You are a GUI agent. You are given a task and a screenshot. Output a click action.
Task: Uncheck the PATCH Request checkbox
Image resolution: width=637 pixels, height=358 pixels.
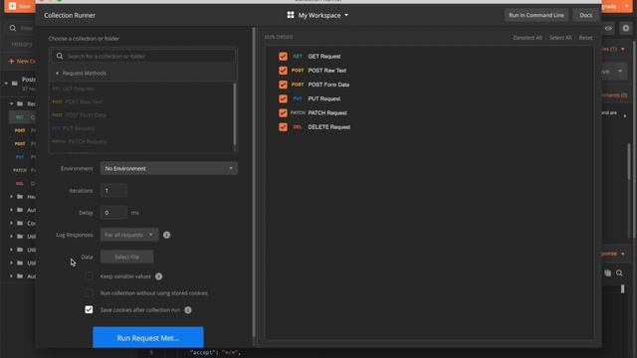pos(283,112)
